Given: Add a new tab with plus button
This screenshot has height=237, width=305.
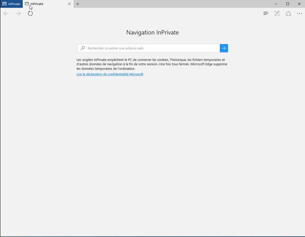Looking at the screenshot, I should (x=78, y=4).
